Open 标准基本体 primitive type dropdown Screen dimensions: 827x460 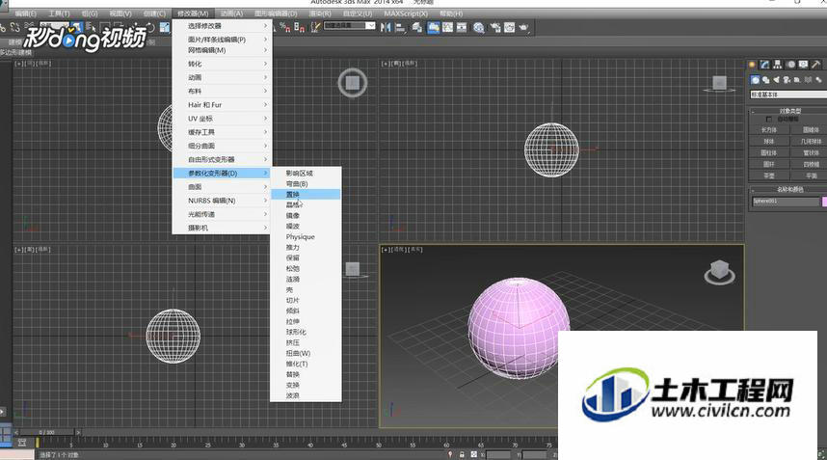788,95
